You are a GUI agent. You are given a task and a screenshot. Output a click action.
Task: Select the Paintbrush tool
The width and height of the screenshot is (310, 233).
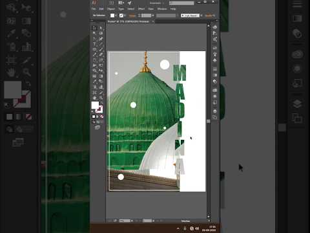click(101, 49)
